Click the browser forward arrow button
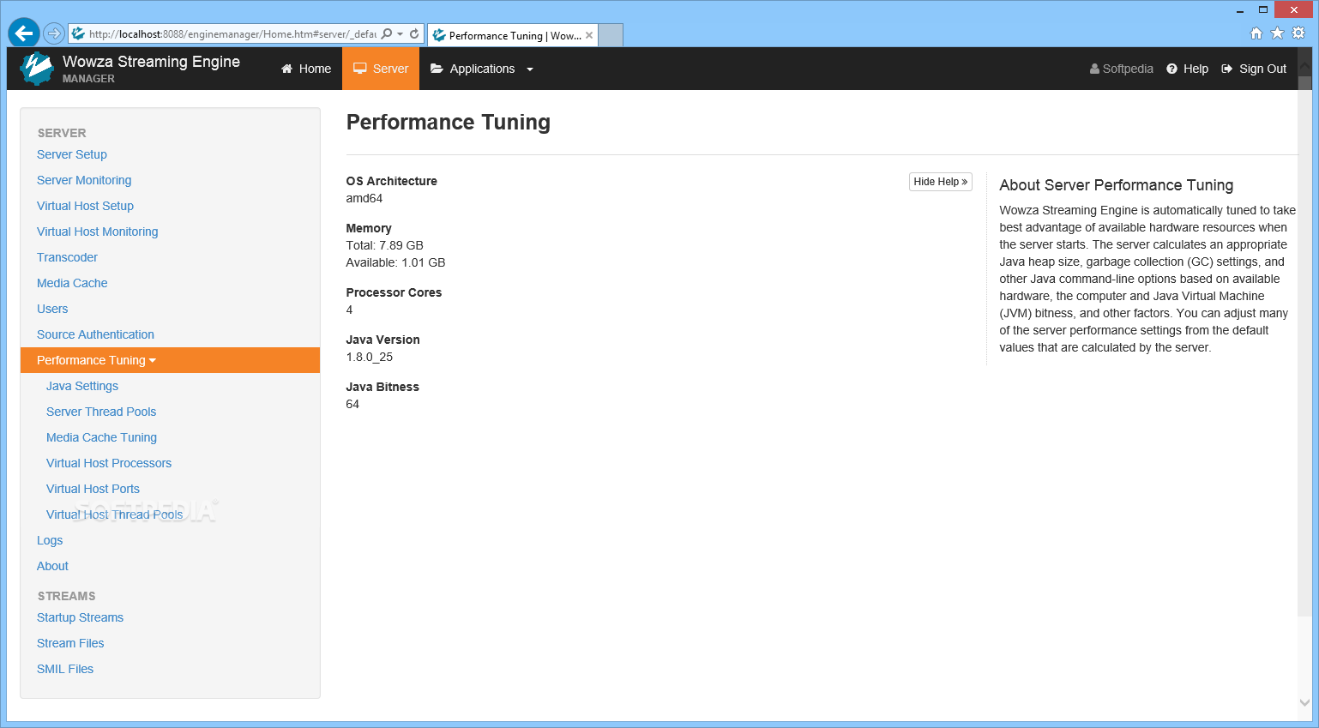 point(54,33)
